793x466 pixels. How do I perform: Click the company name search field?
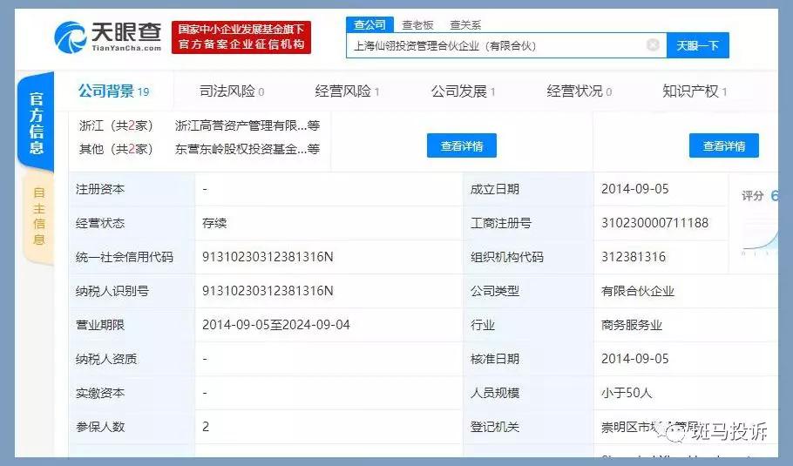497,46
